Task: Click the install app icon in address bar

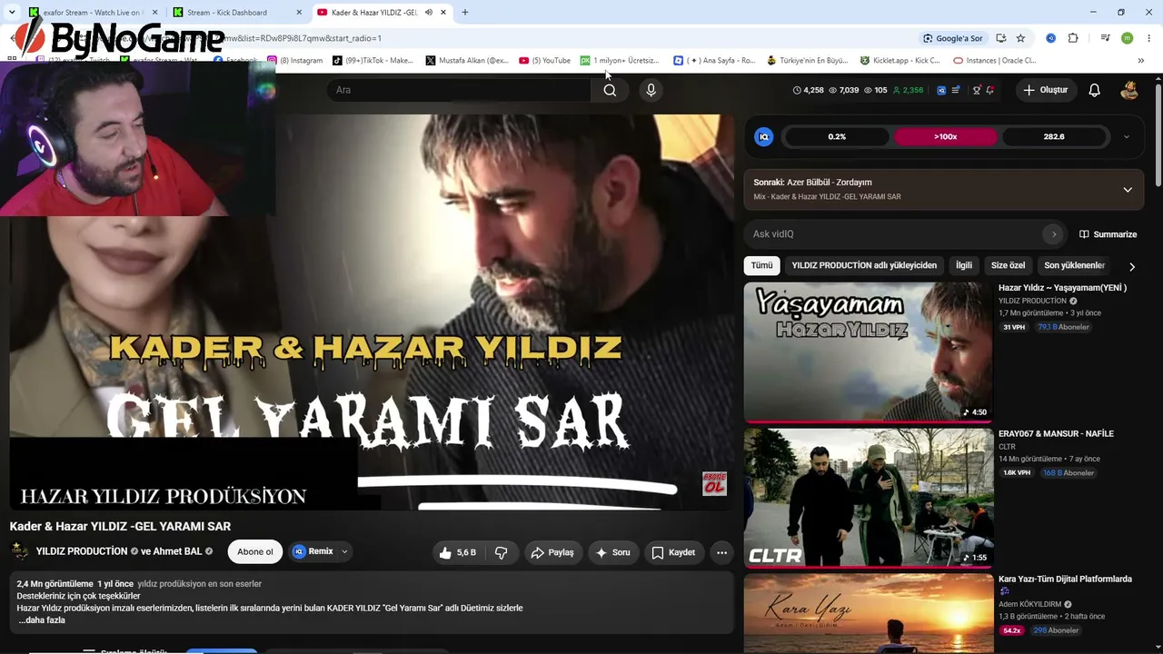Action: pos(1000,38)
